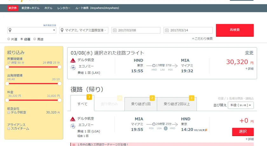Image resolution: width=267 pixels, height=146 pixels.
Task: Click the 所要時間順 slider left handle
Action: 7,67
